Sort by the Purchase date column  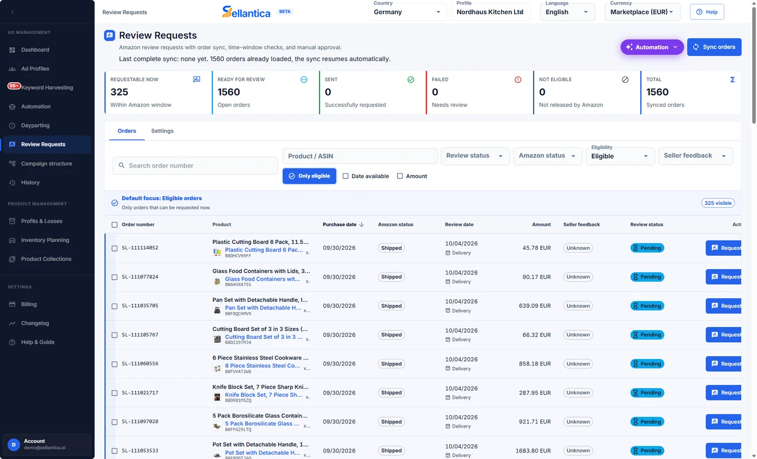pyautogui.click(x=343, y=224)
